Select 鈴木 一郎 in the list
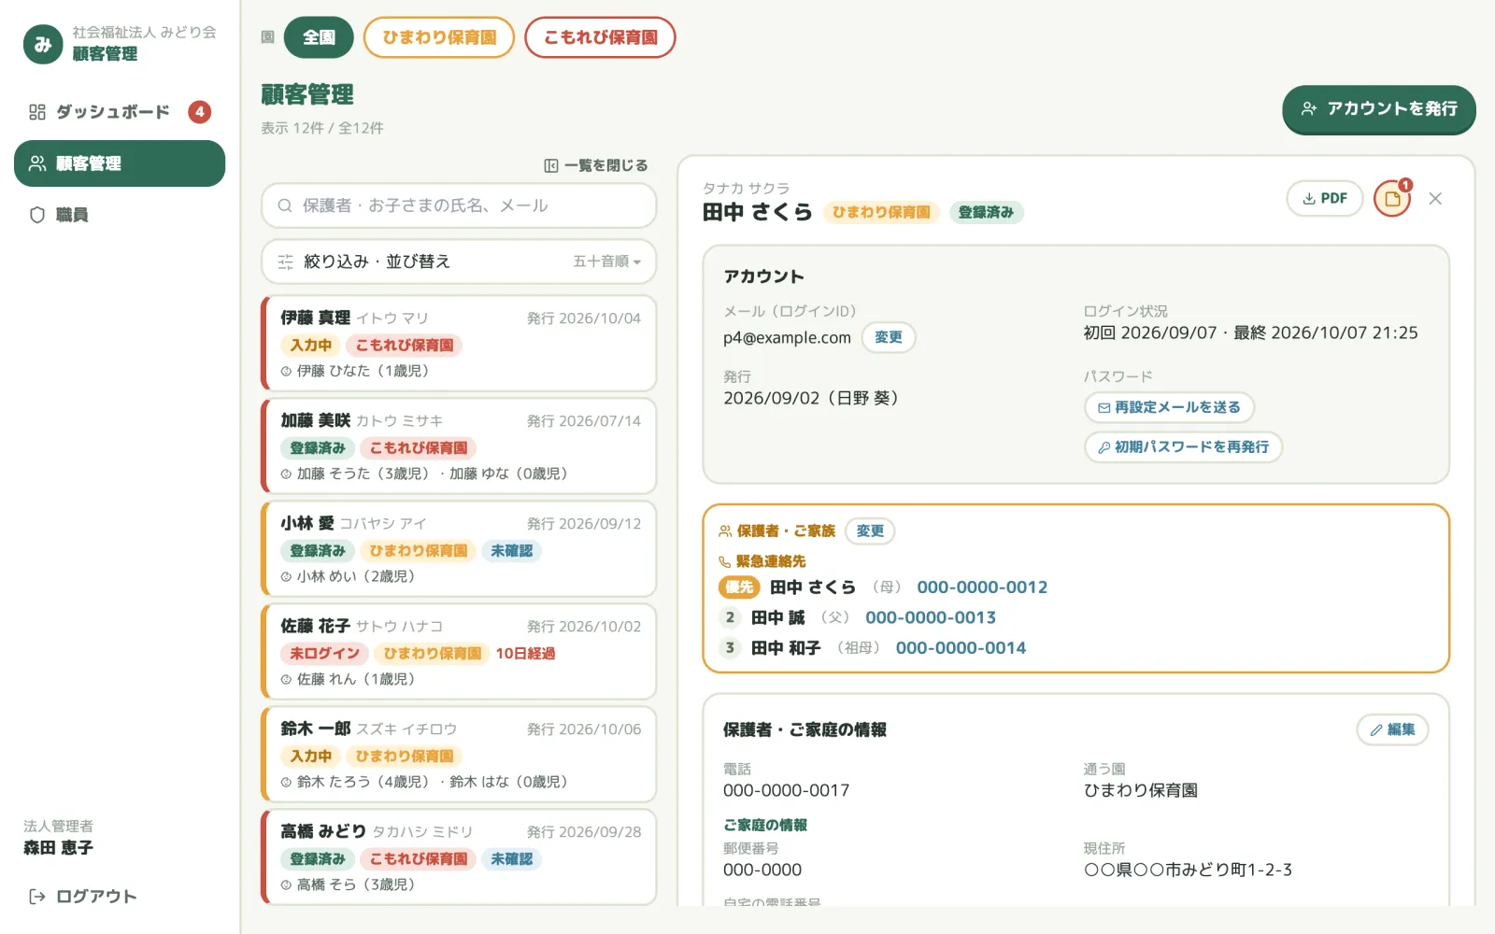1495x934 pixels. pyautogui.click(x=459, y=754)
